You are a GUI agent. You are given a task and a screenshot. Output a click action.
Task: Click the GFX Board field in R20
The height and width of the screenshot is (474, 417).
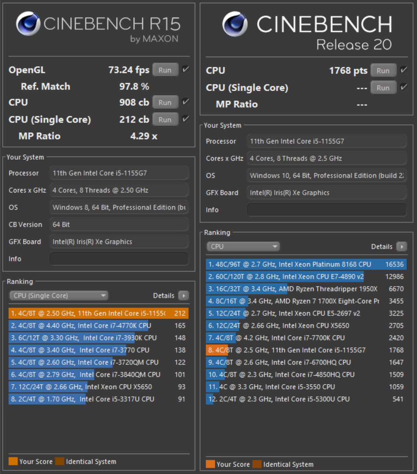click(x=327, y=193)
